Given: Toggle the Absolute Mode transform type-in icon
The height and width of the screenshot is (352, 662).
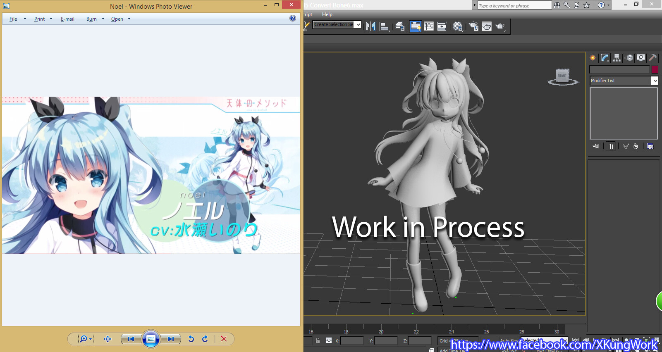Looking at the screenshot, I should pyautogui.click(x=329, y=340).
